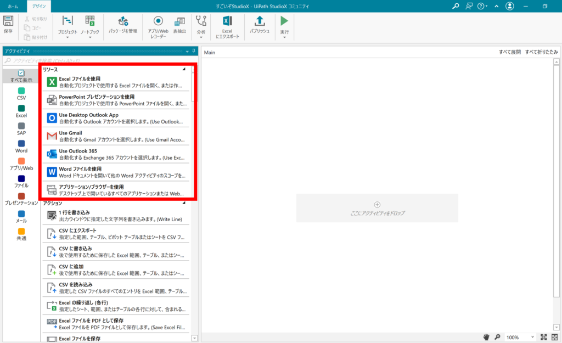Launch the 表抽出 table extraction tool
The height and width of the screenshot is (343, 562).
[x=179, y=24]
